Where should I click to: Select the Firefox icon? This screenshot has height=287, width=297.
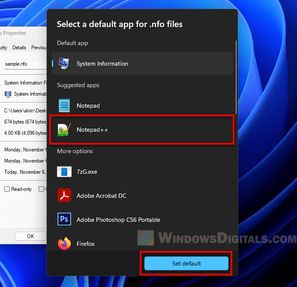coord(64,243)
